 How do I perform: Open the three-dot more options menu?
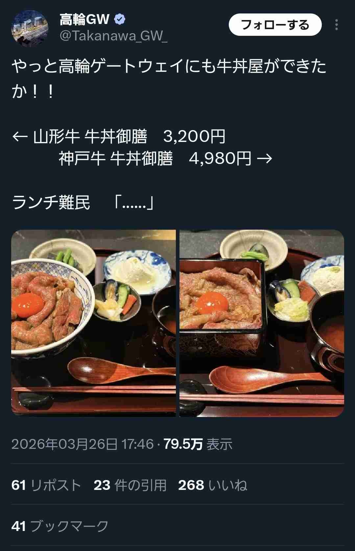point(336,25)
